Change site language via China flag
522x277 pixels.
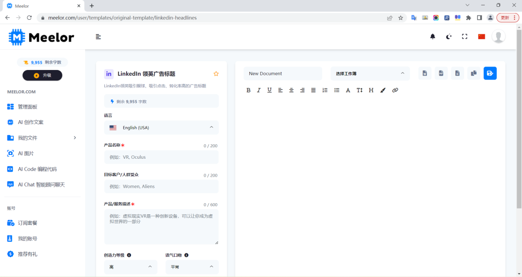coord(481,37)
